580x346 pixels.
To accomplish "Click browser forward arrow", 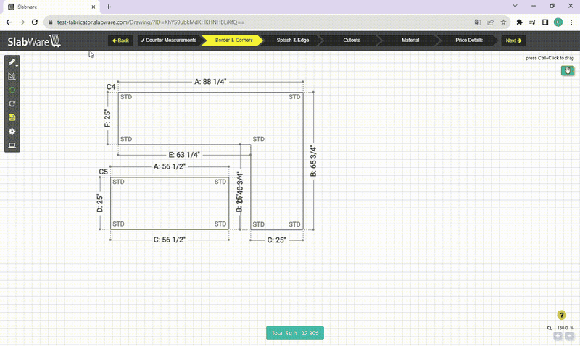I will coord(22,22).
